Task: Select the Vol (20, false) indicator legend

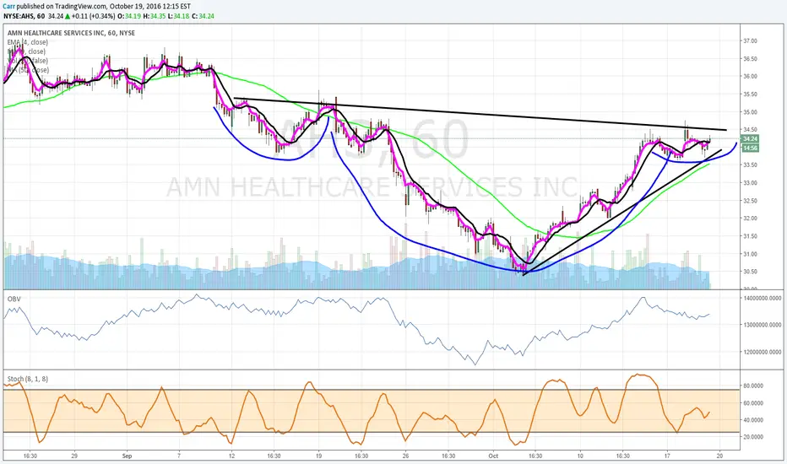Action: point(28,61)
